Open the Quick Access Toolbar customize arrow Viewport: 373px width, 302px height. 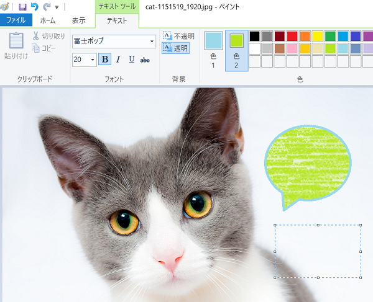coord(57,7)
